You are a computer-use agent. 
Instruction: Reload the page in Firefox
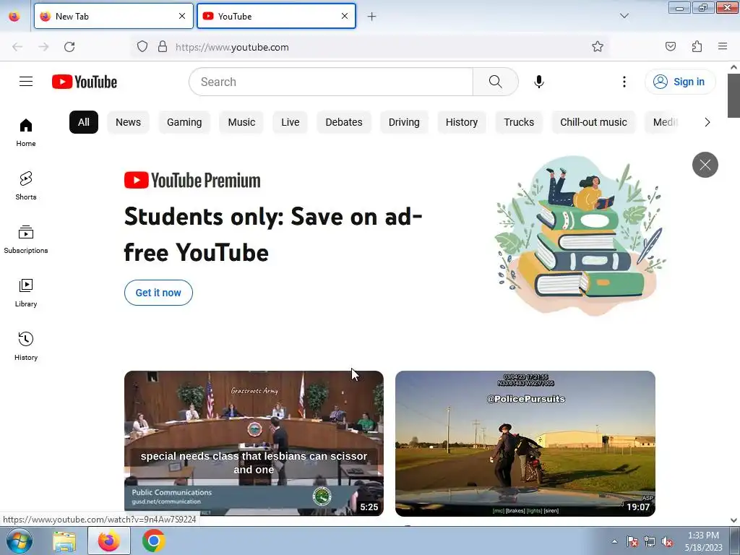(x=69, y=47)
